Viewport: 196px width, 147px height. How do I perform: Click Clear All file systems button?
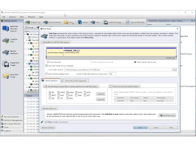point(101,94)
